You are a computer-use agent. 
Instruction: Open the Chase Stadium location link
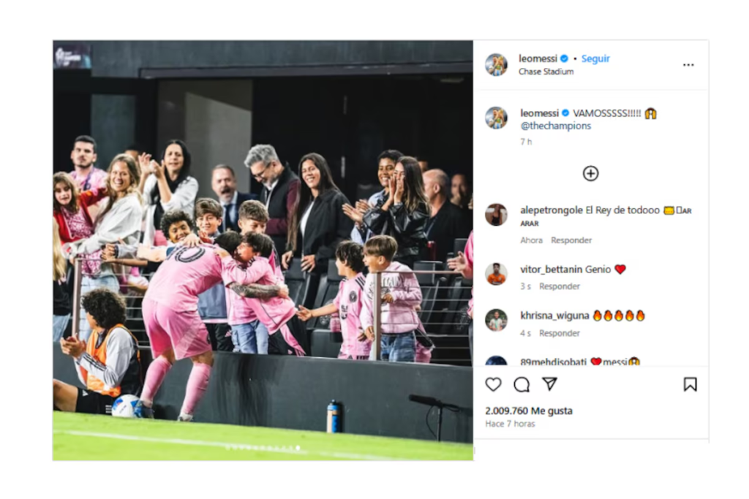(546, 72)
